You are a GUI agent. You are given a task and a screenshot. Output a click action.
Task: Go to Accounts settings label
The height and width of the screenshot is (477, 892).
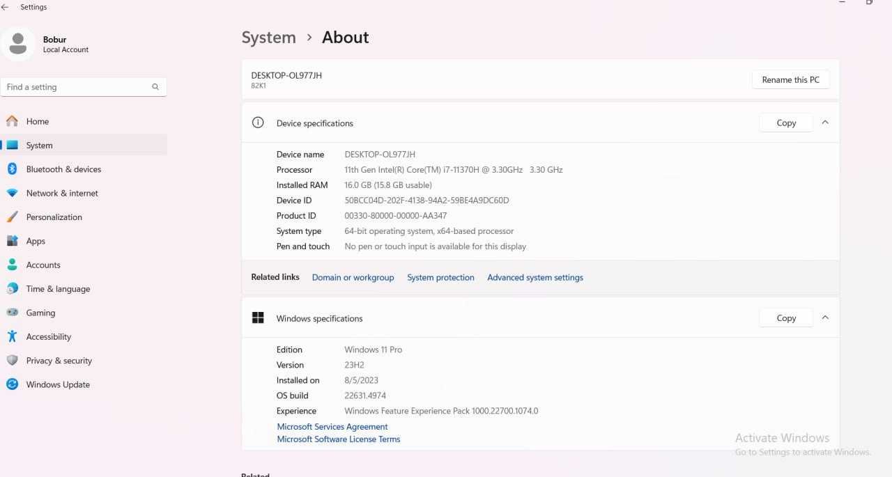tap(43, 265)
